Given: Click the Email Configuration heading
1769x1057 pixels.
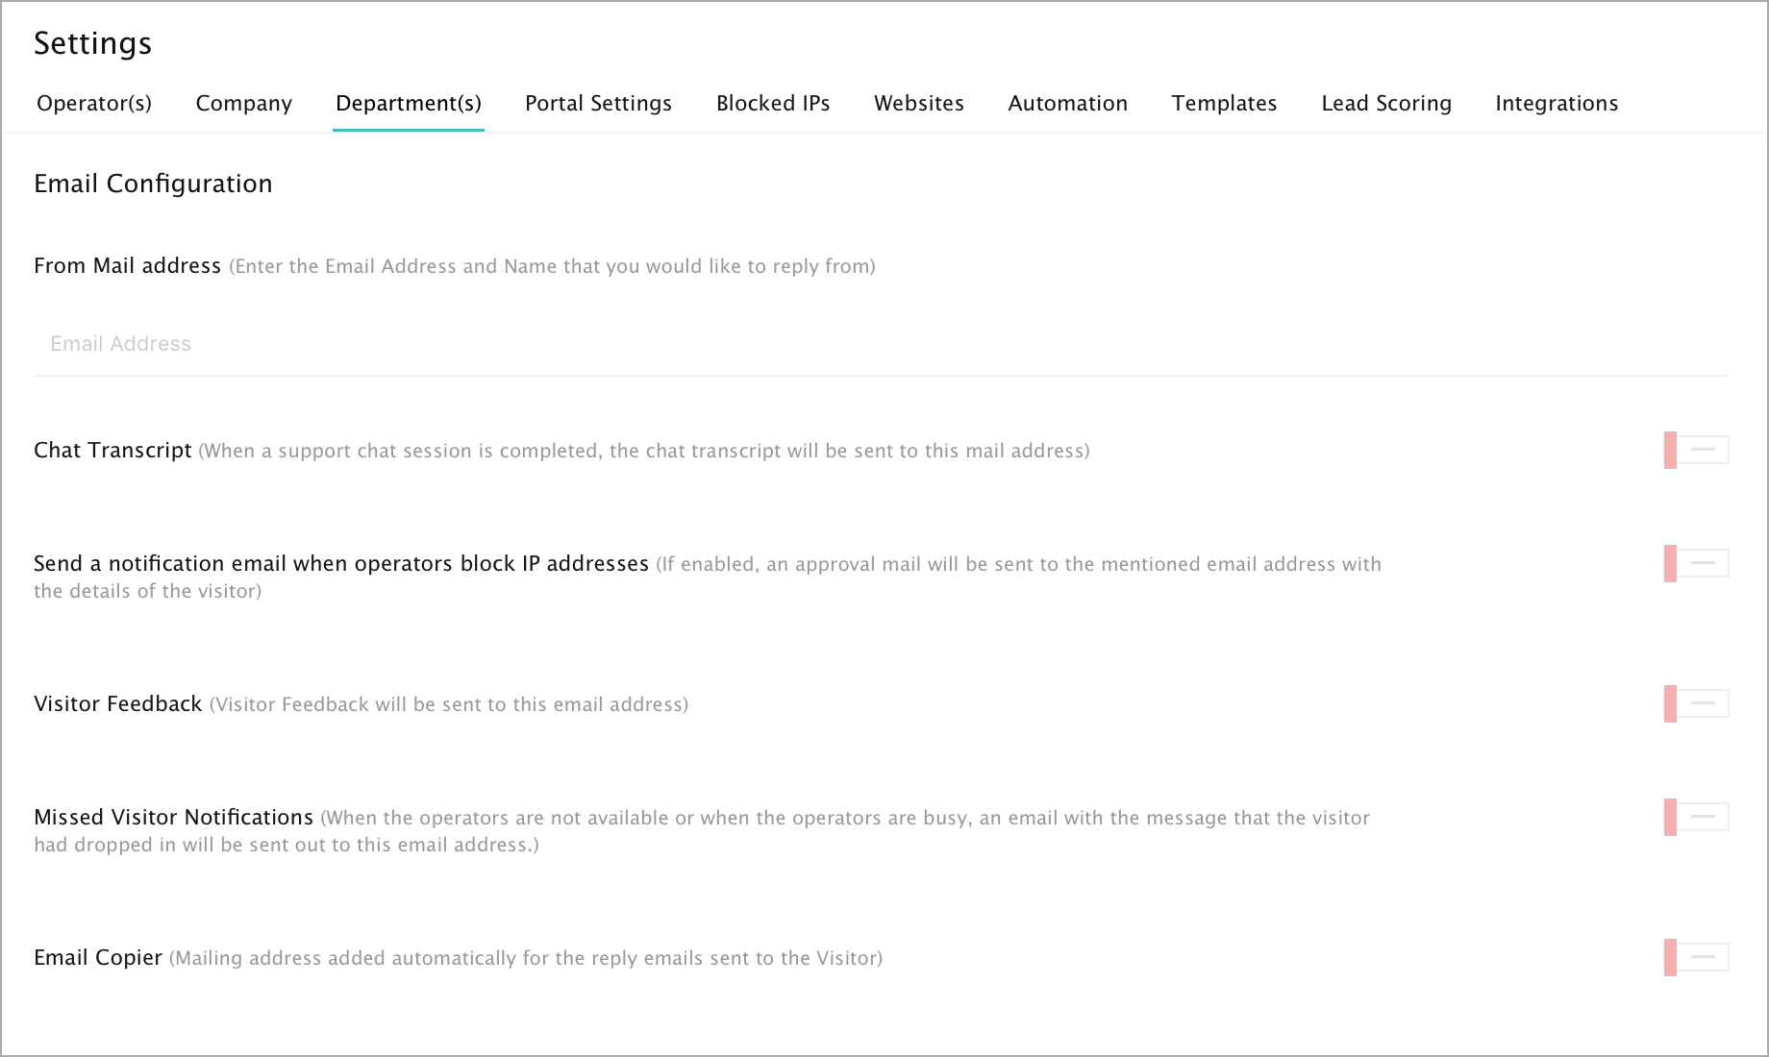Looking at the screenshot, I should [153, 184].
